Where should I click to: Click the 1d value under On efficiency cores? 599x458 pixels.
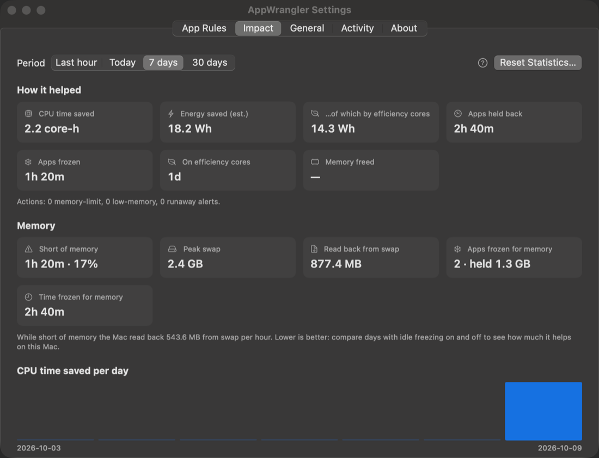(x=174, y=177)
